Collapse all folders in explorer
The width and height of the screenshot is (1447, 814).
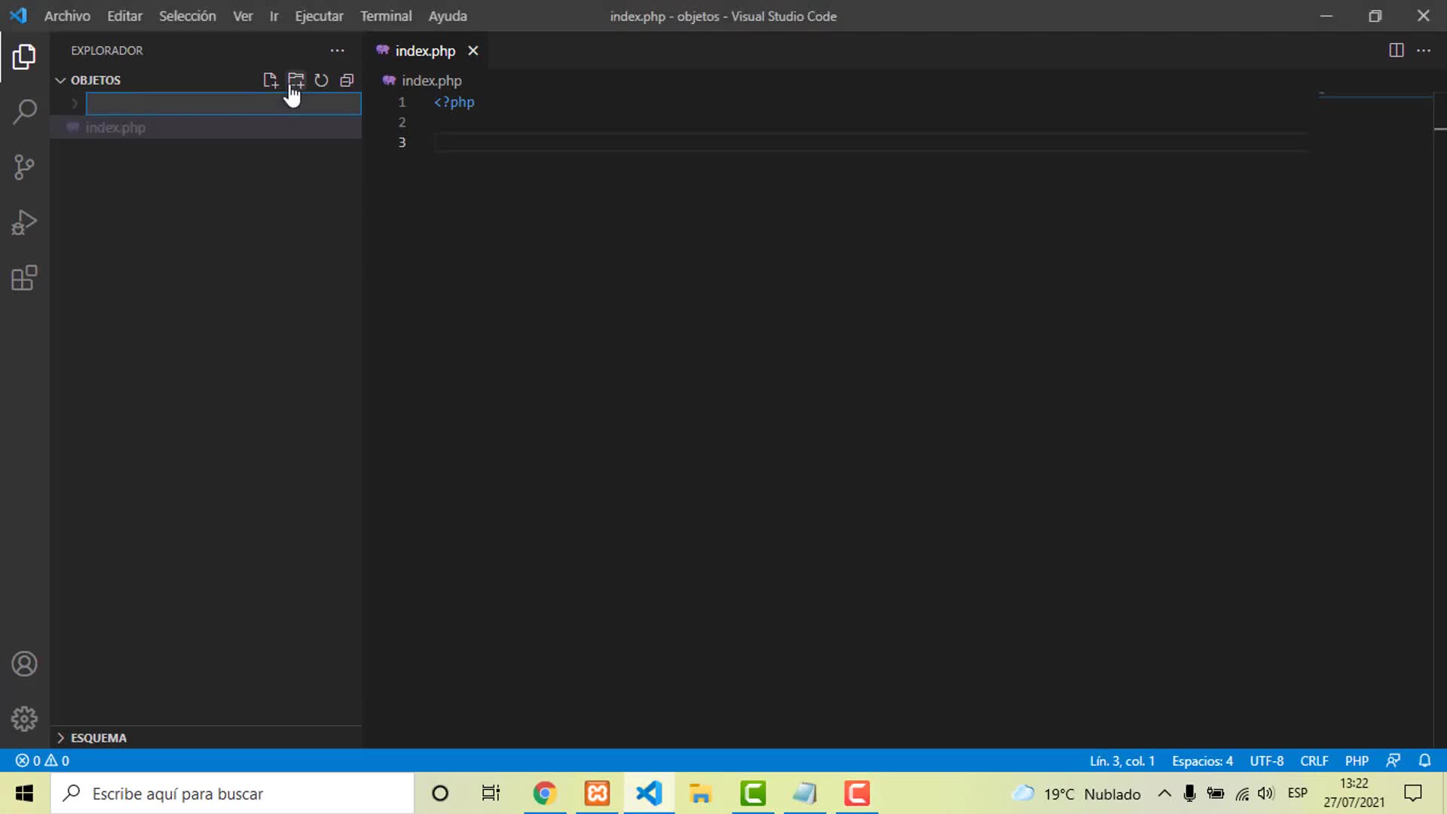[347, 80]
